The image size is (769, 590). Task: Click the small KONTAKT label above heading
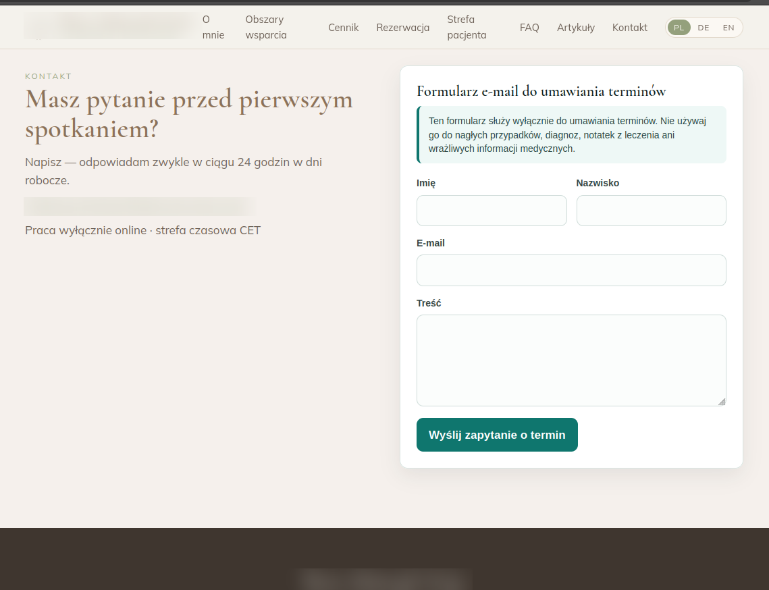[x=49, y=76]
